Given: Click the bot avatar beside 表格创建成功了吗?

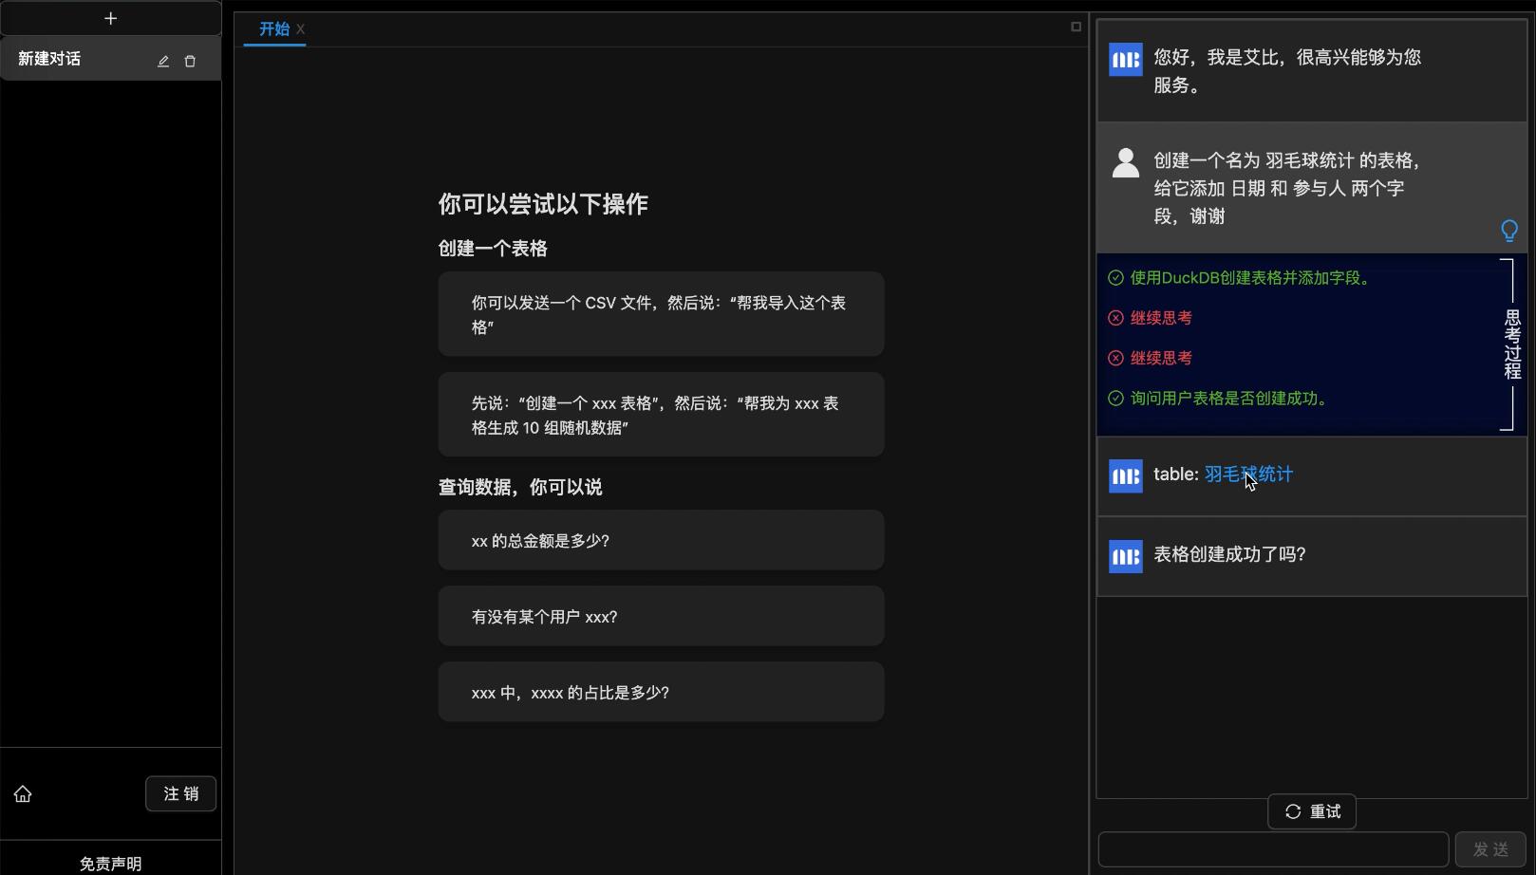Looking at the screenshot, I should pos(1125,556).
